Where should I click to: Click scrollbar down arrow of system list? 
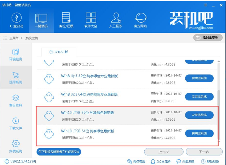coord(219,142)
